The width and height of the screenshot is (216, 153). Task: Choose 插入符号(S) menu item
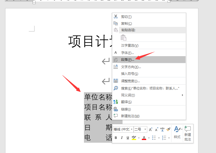click(149, 74)
